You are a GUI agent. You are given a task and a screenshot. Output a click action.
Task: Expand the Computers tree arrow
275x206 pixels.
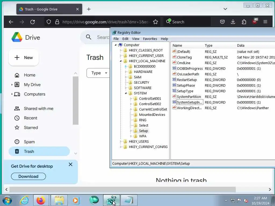(12, 94)
